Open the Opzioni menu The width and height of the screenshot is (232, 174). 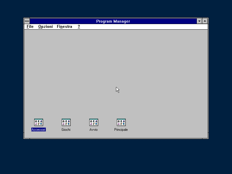[46, 27]
